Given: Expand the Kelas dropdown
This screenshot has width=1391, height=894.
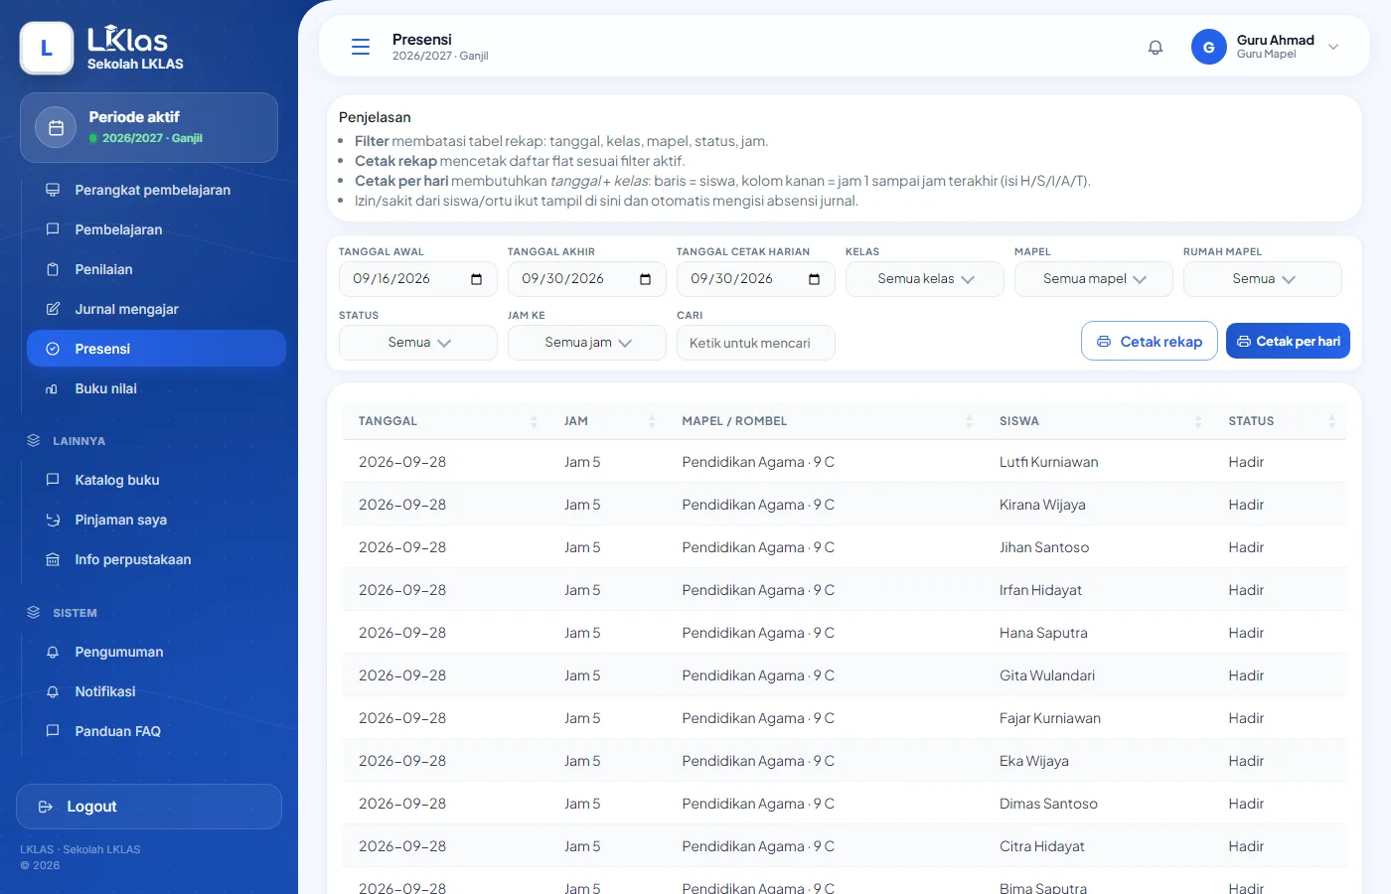Looking at the screenshot, I should coord(925,279).
